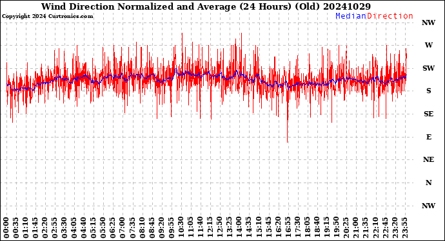The height and width of the screenshot is (241, 445).
Task: Click the 16:55 time axis label
Action: (288, 228)
